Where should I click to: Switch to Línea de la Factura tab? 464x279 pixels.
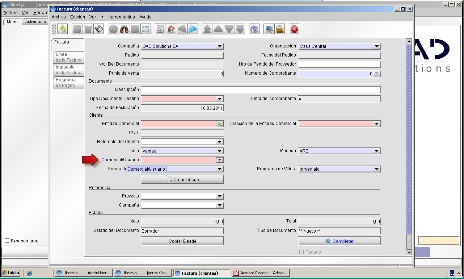(68, 57)
